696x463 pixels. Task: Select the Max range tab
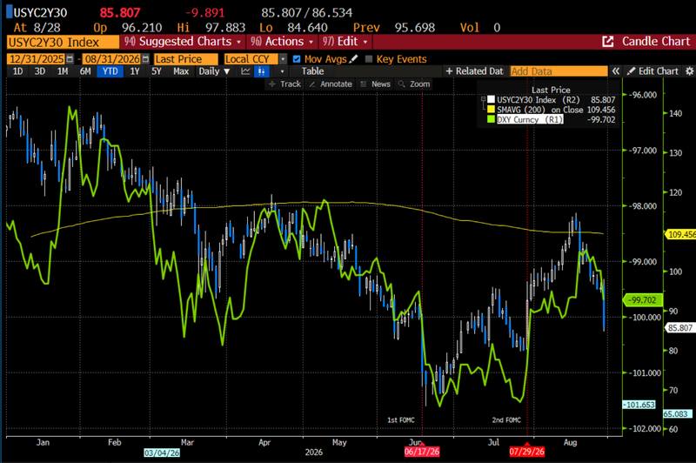pos(181,71)
